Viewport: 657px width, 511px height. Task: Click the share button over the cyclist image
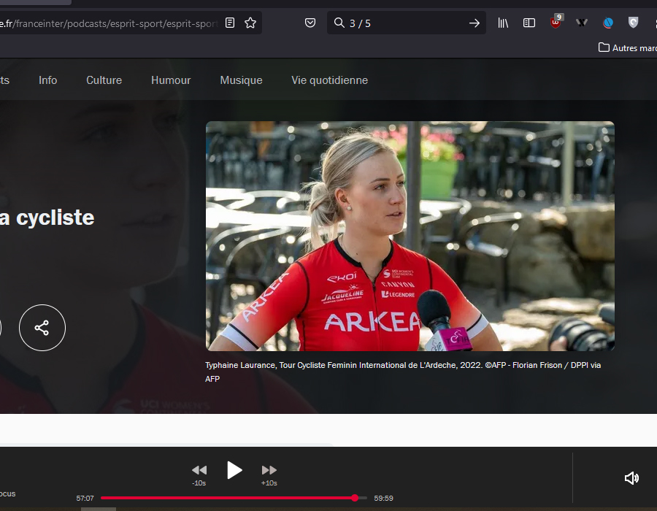point(42,327)
